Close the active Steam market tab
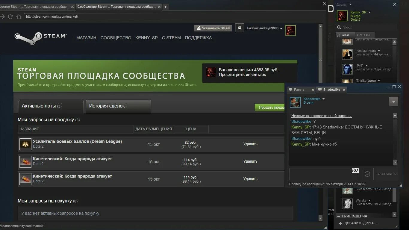Screen dimensions: 409x230 pos(159,7)
